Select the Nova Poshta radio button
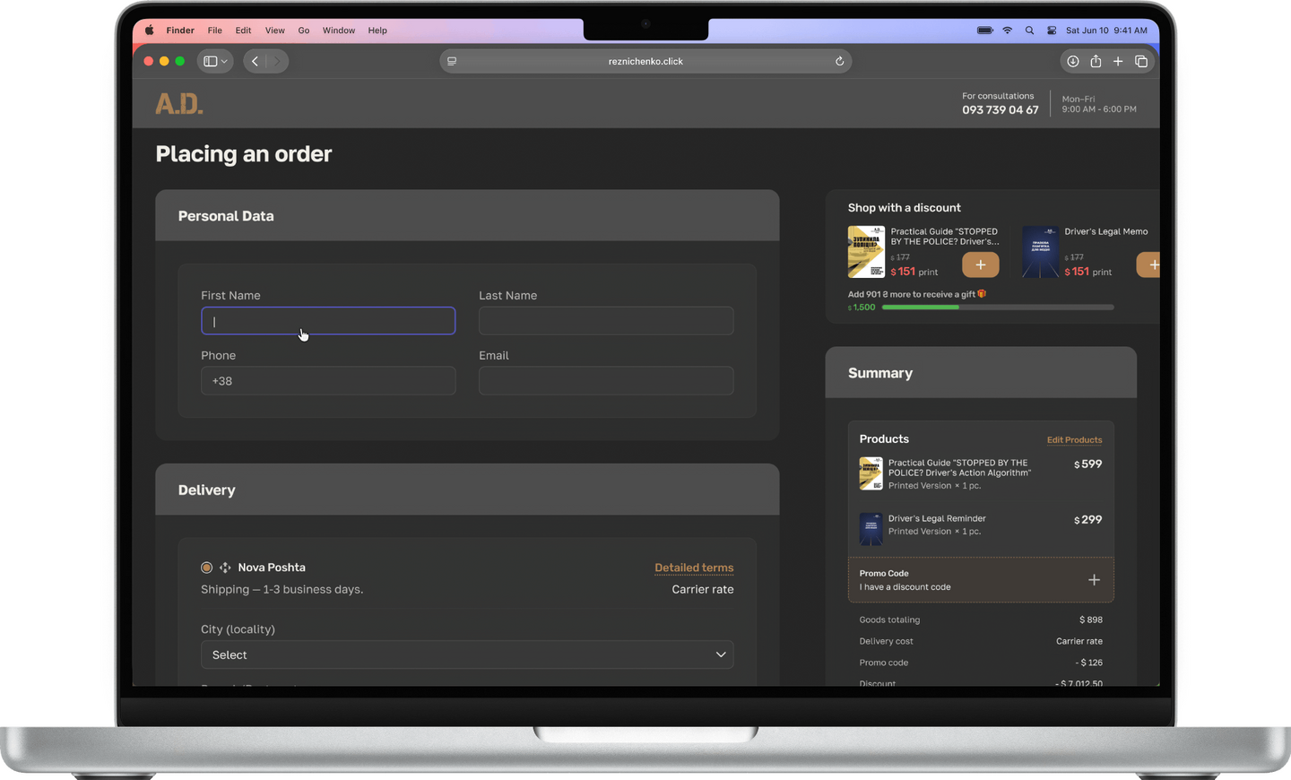The height and width of the screenshot is (780, 1291). tap(206, 568)
